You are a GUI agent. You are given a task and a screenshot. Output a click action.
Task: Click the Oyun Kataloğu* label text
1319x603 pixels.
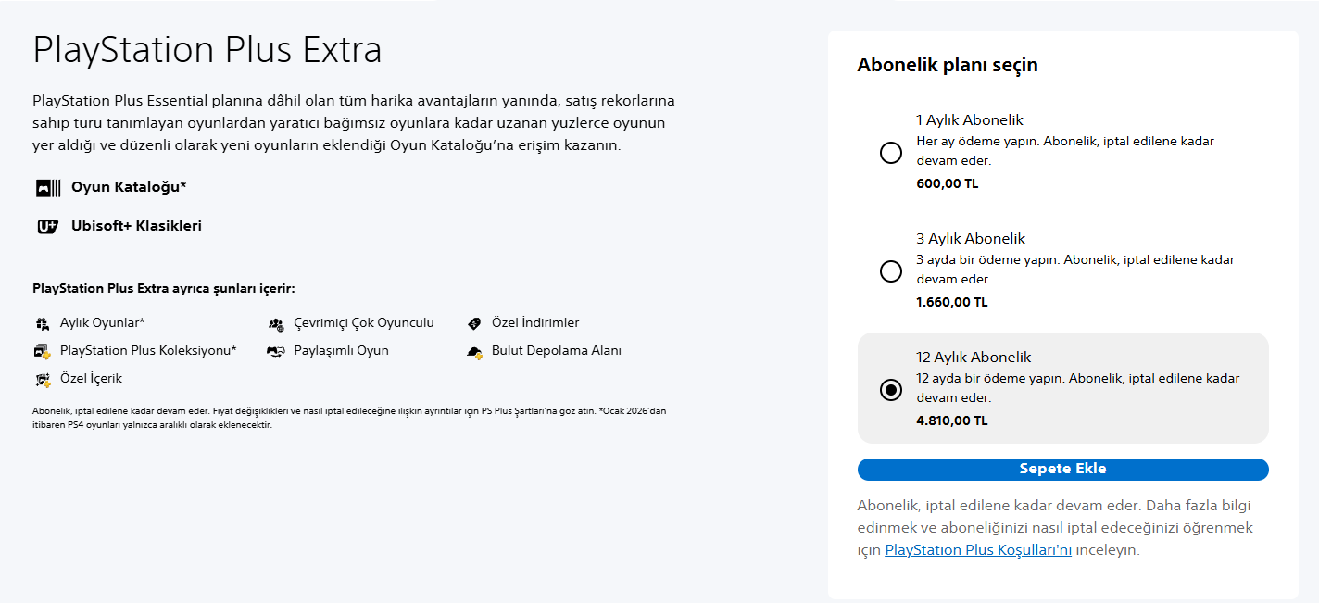click(x=129, y=187)
